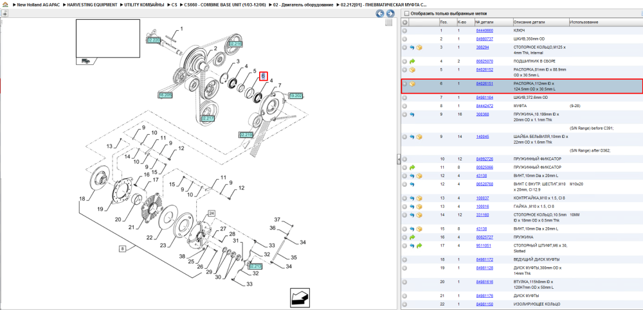Open breadcrumb 'CS'
643x310 pixels.
pos(175,4)
